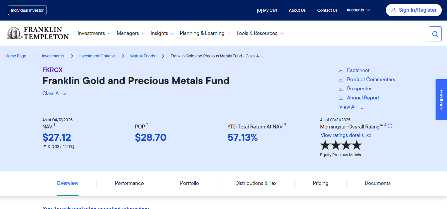The width and height of the screenshot is (447, 209).
Task: Click the Product Commentary download icon
Action: (341, 79)
